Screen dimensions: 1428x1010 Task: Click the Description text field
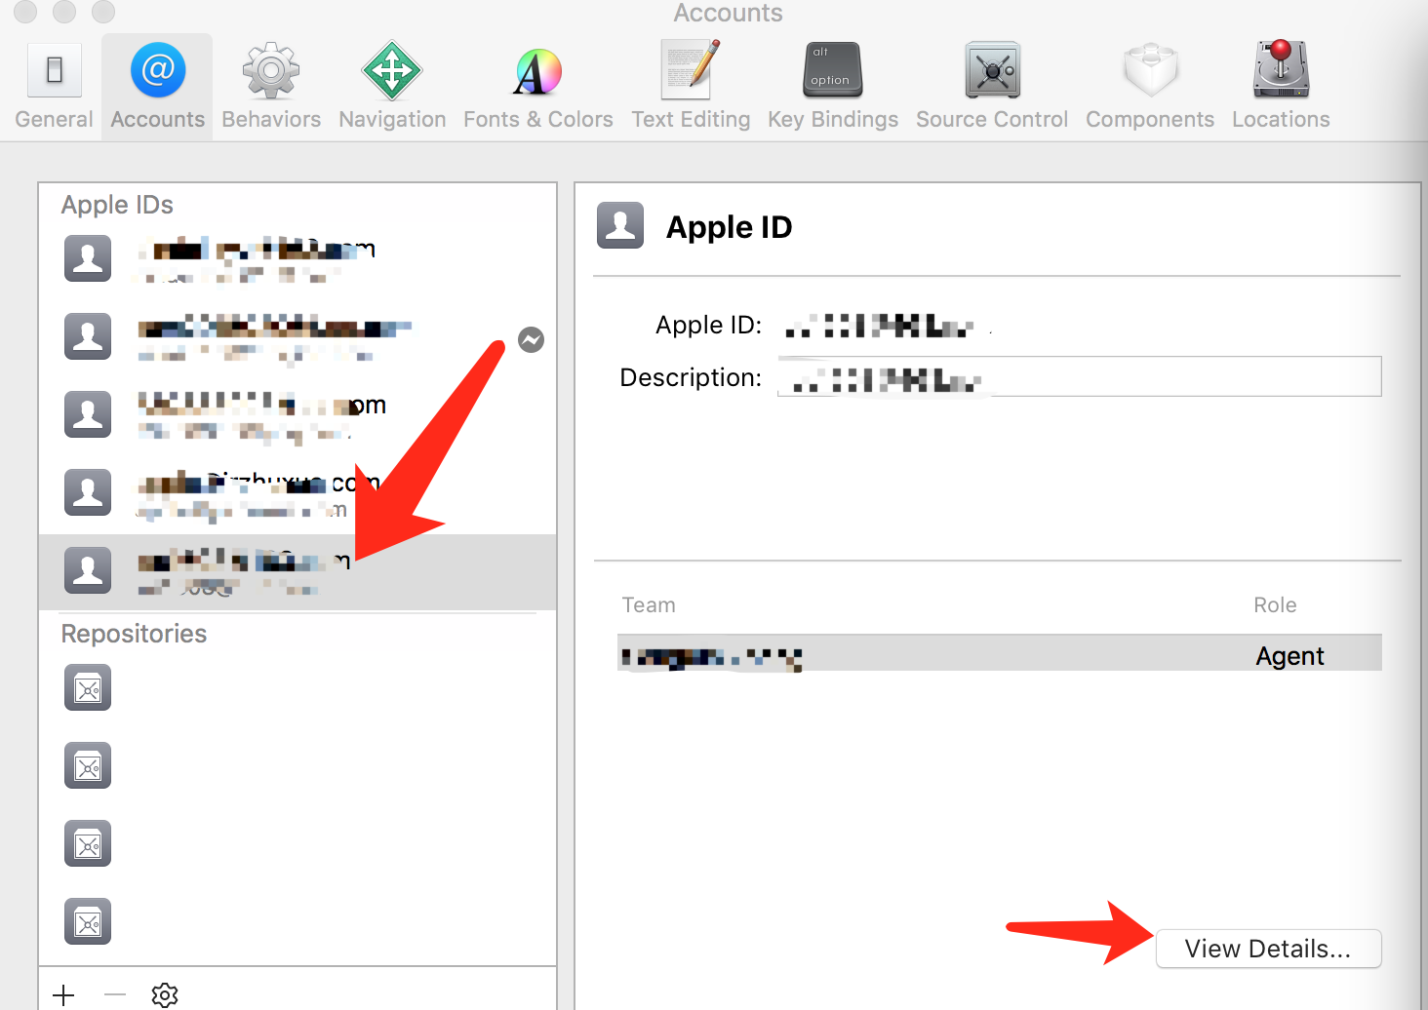coord(1079,376)
